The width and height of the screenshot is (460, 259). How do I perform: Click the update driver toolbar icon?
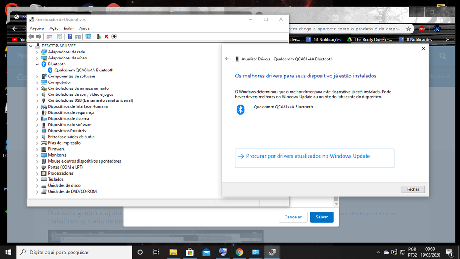pyautogui.click(x=99, y=36)
